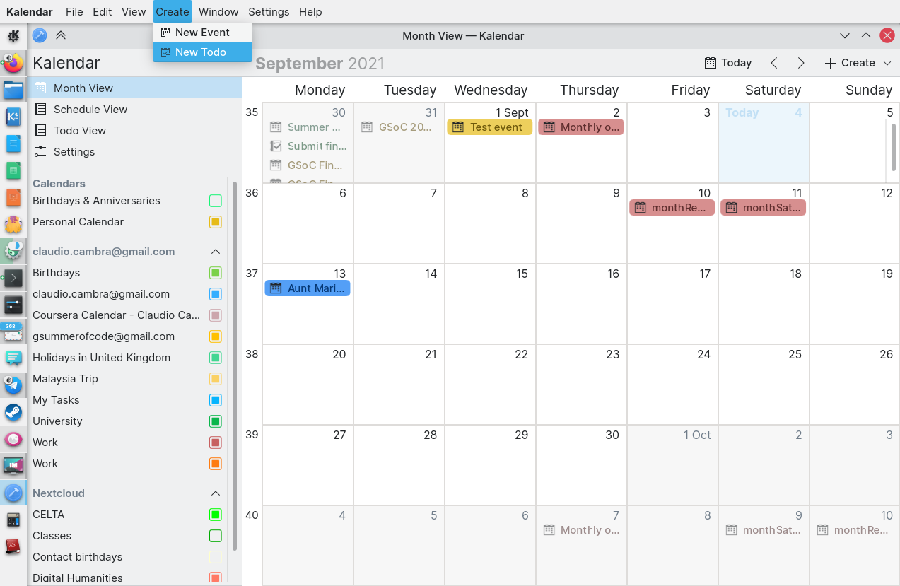Open the Edit menu

(x=103, y=11)
